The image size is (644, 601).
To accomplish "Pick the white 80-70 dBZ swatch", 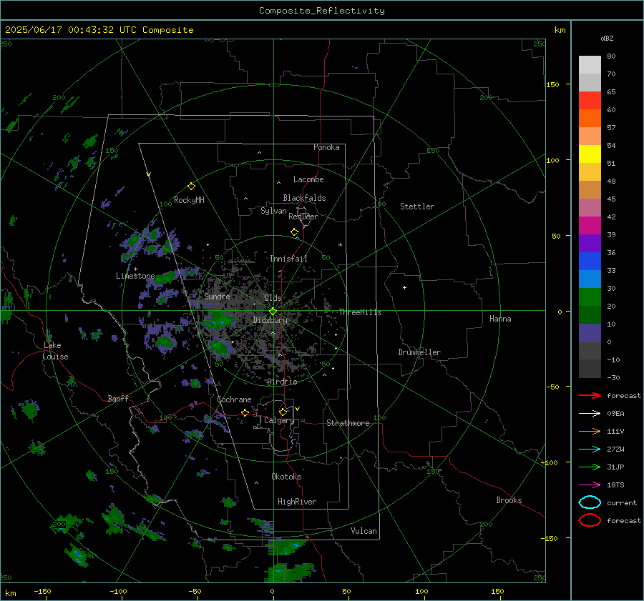I will click(x=590, y=65).
